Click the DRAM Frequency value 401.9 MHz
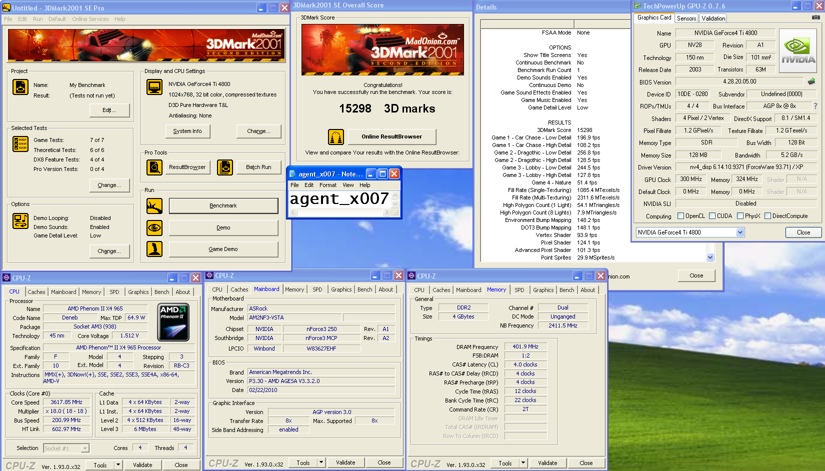Viewport: 825px width, 471px height. click(525, 346)
